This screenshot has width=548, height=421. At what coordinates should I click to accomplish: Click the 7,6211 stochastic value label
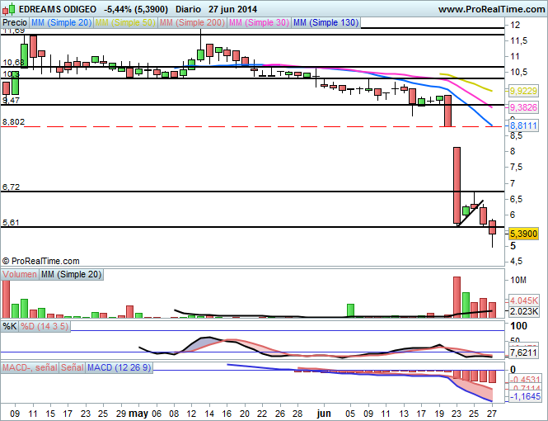pos(523,352)
